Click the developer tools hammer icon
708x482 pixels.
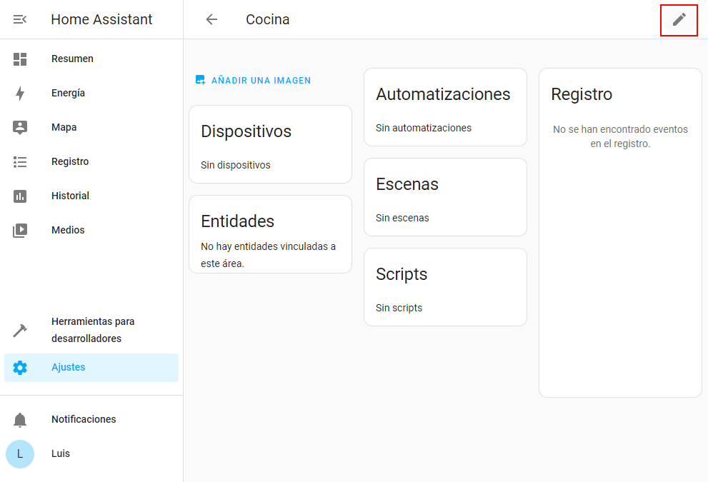click(x=20, y=331)
